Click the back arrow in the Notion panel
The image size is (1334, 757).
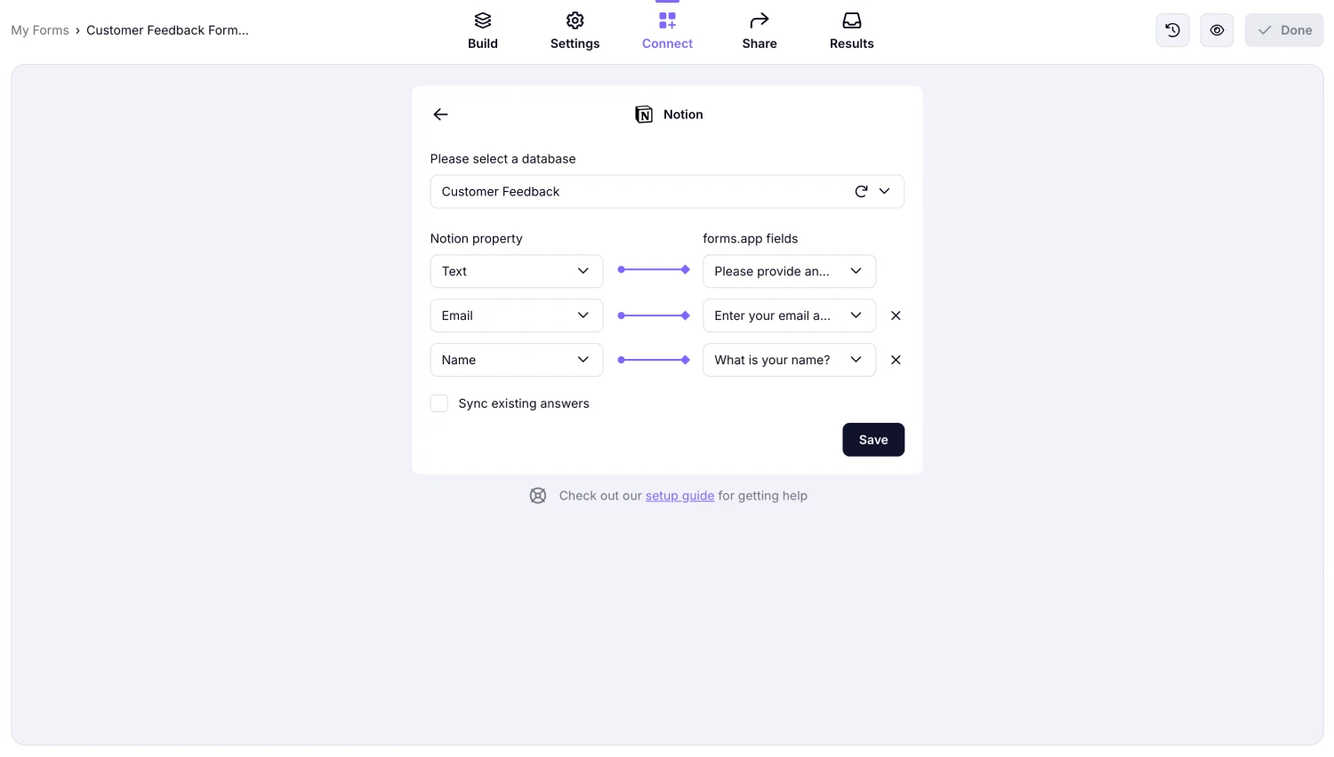point(440,114)
